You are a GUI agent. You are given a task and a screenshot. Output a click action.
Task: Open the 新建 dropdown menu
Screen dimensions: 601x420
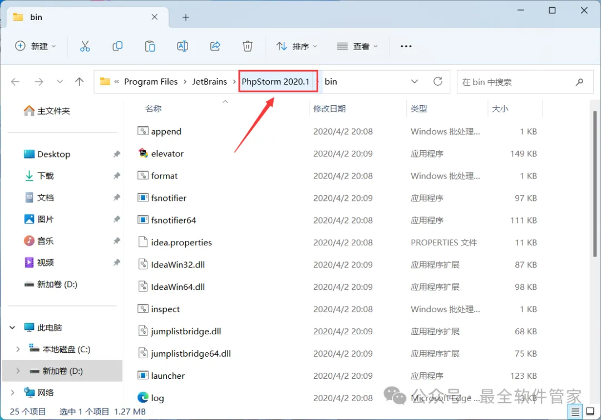pyautogui.click(x=36, y=46)
